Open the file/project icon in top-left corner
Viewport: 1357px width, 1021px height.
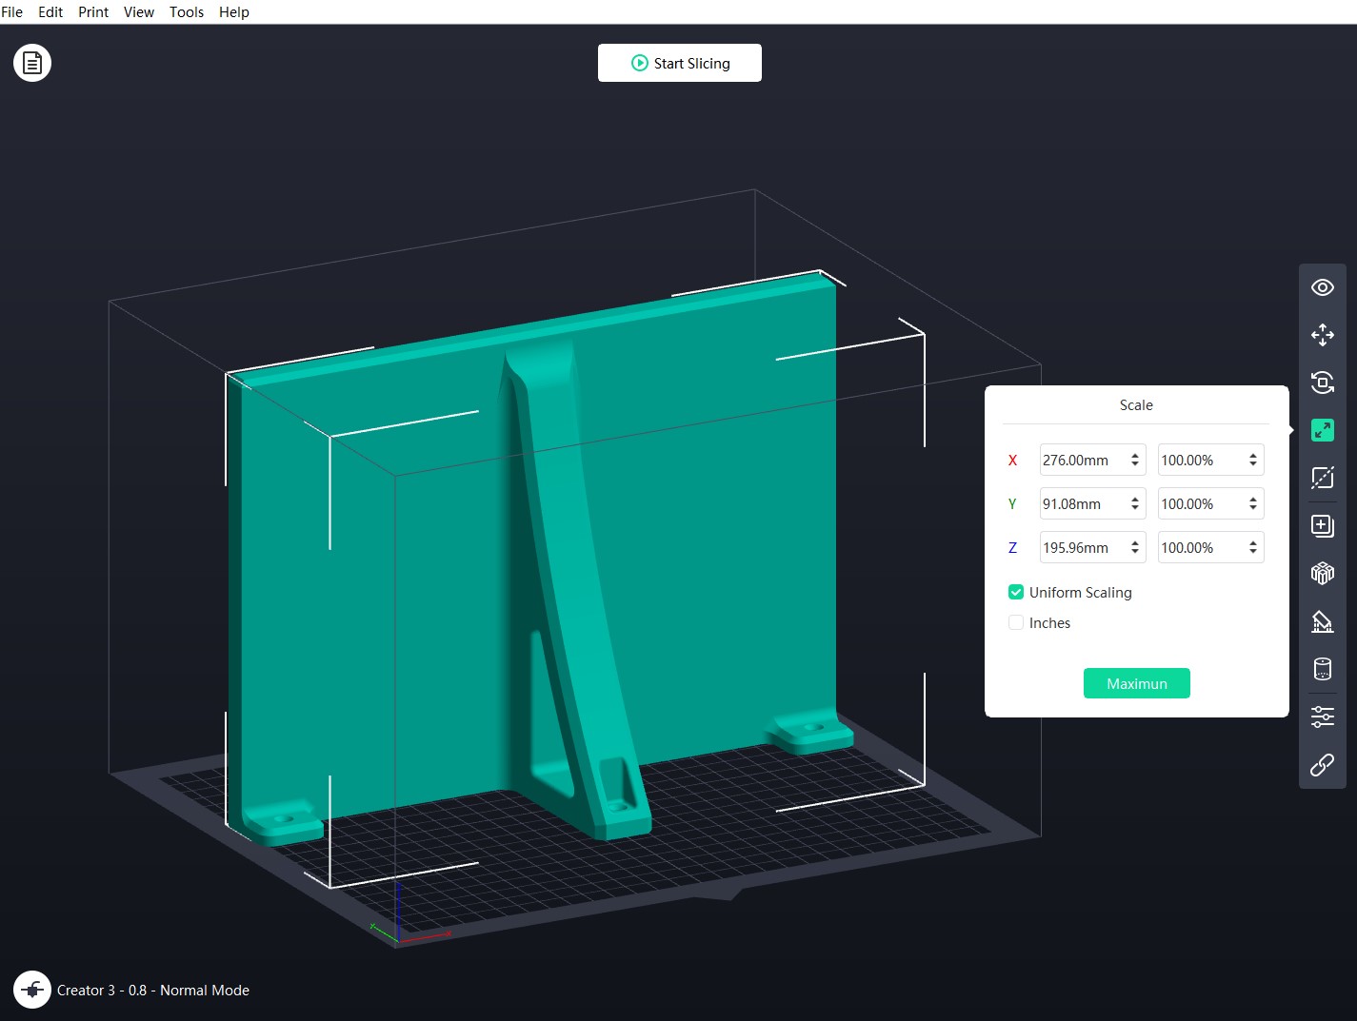(31, 62)
